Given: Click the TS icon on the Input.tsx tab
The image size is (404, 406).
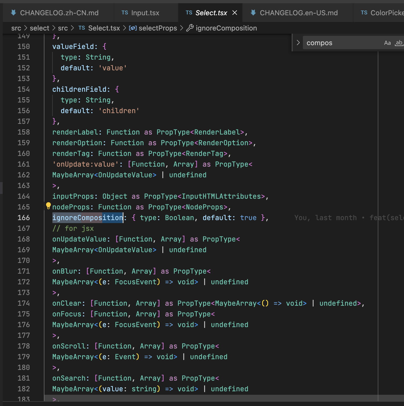Looking at the screenshot, I should pyautogui.click(x=124, y=13).
